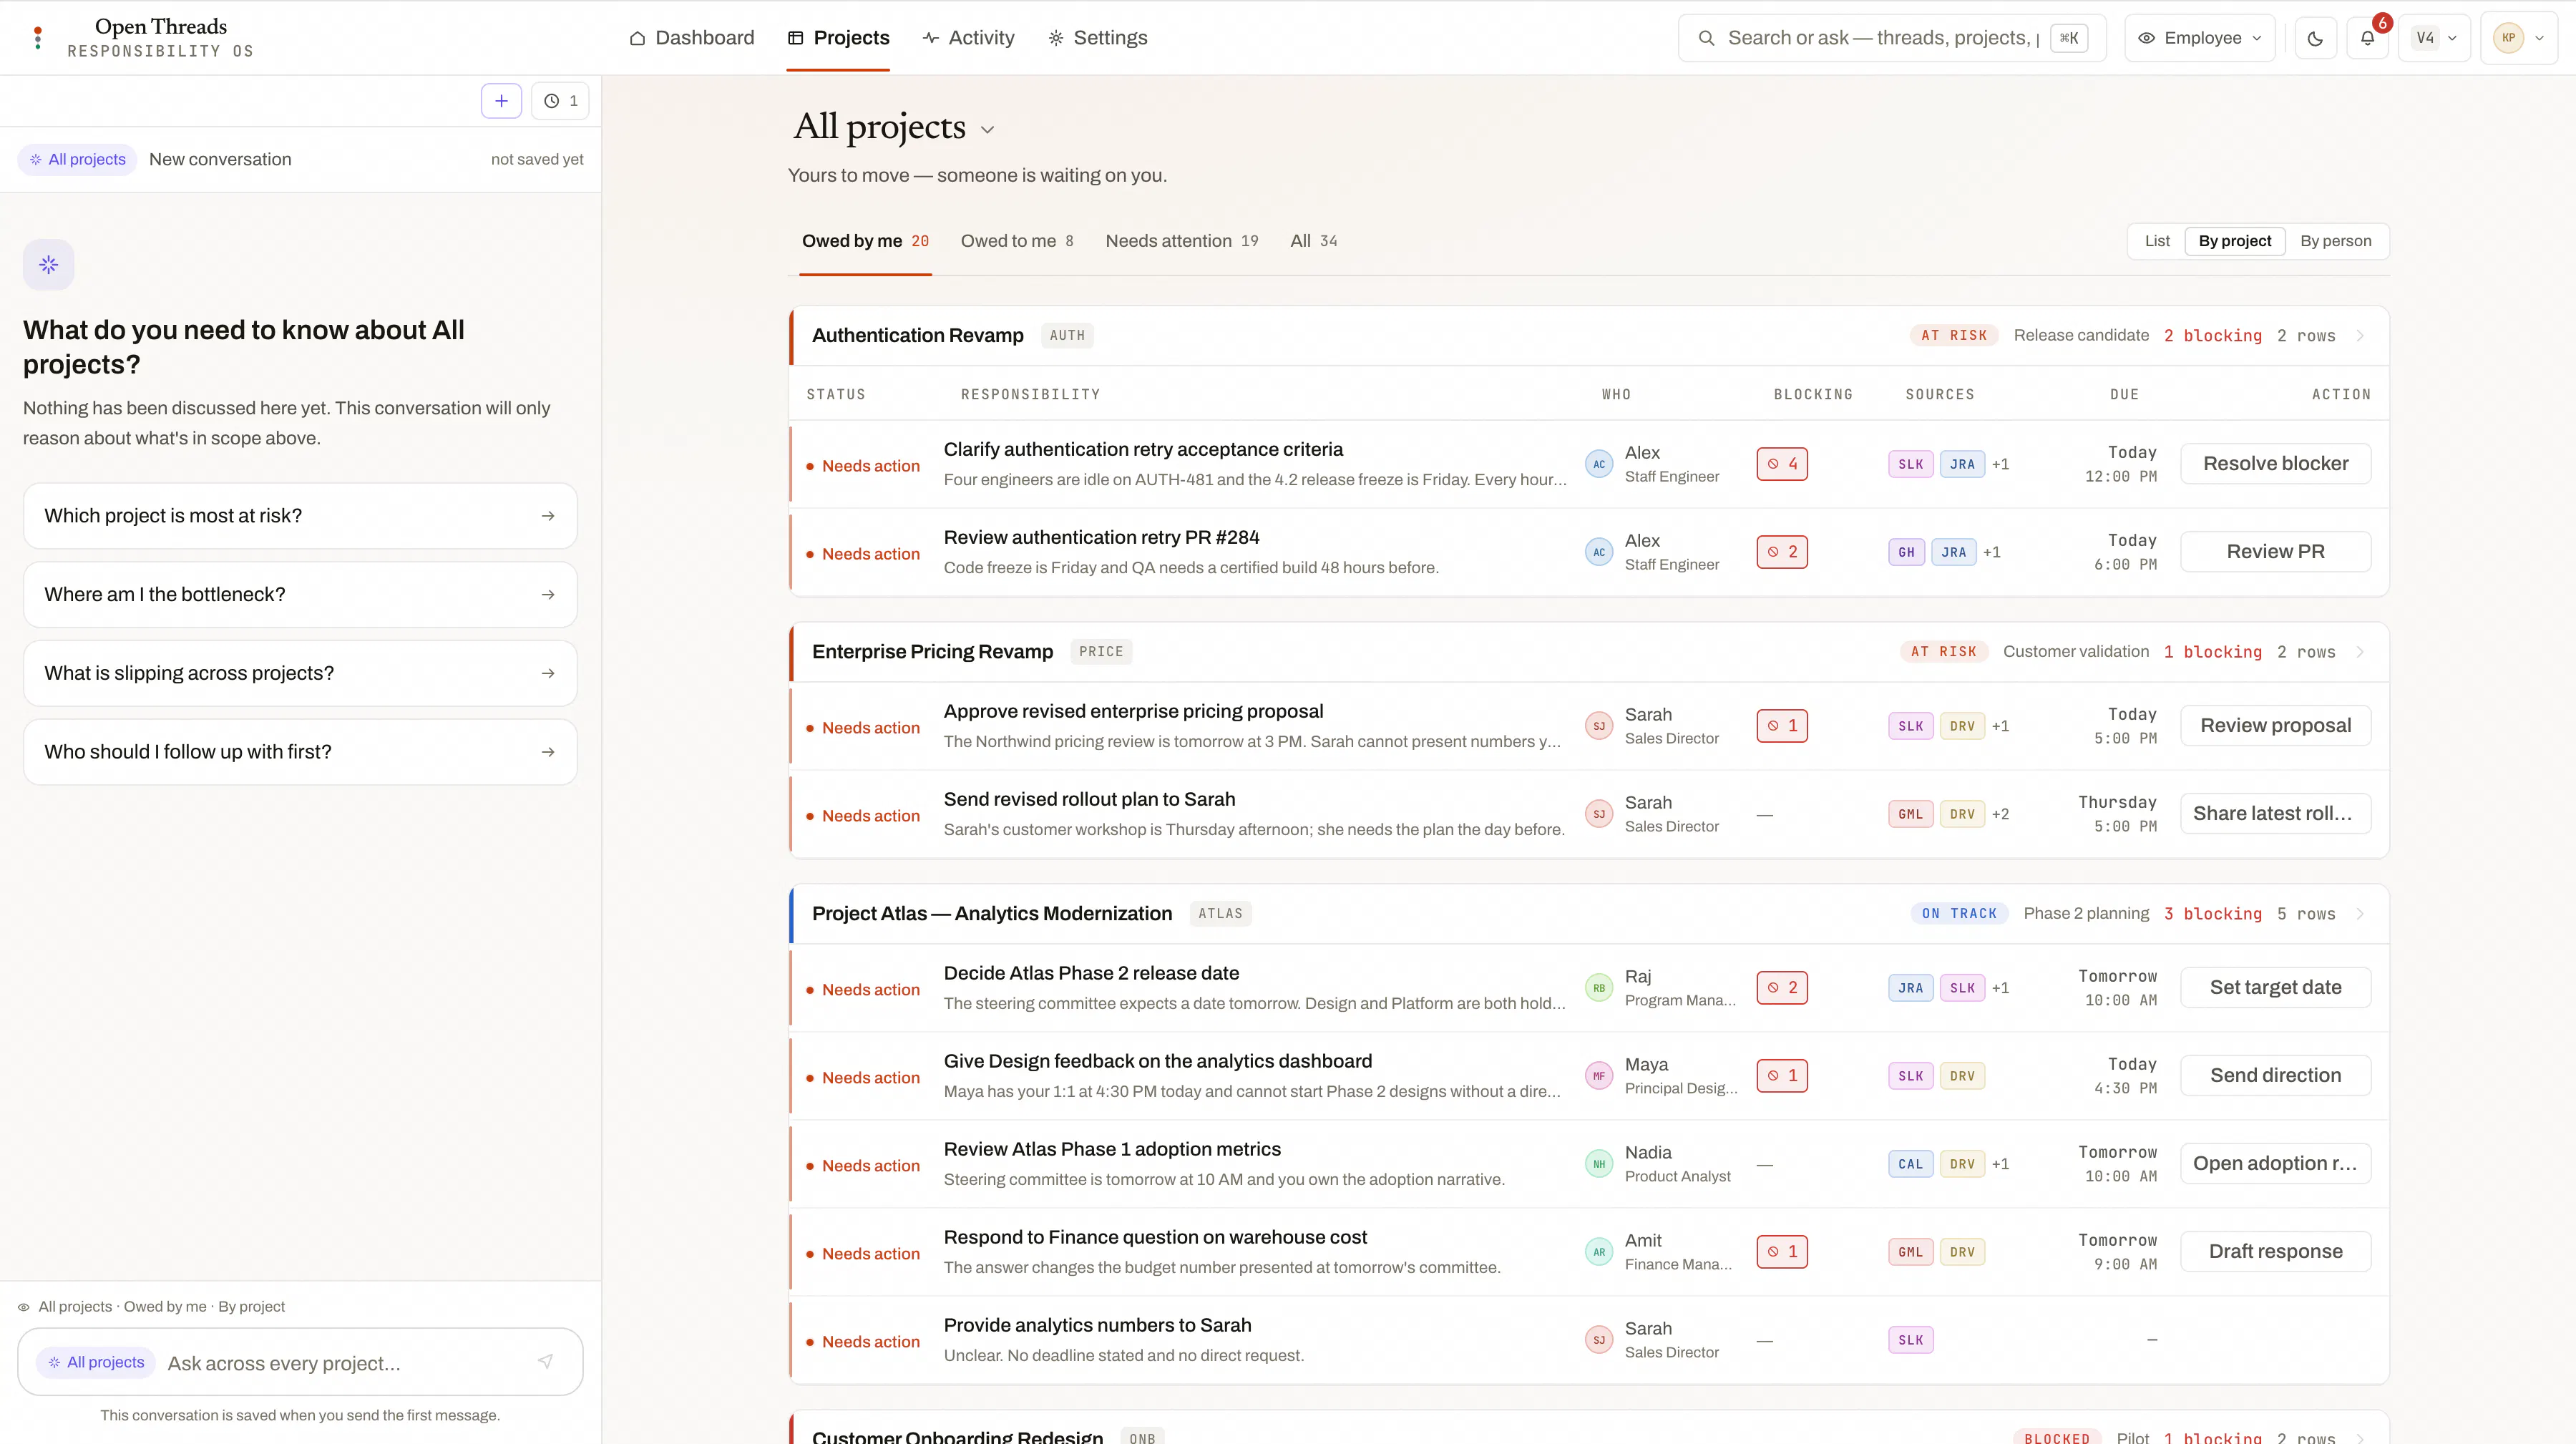
Task: Expand Authentication Revamp project chevron
Action: click(x=2360, y=336)
